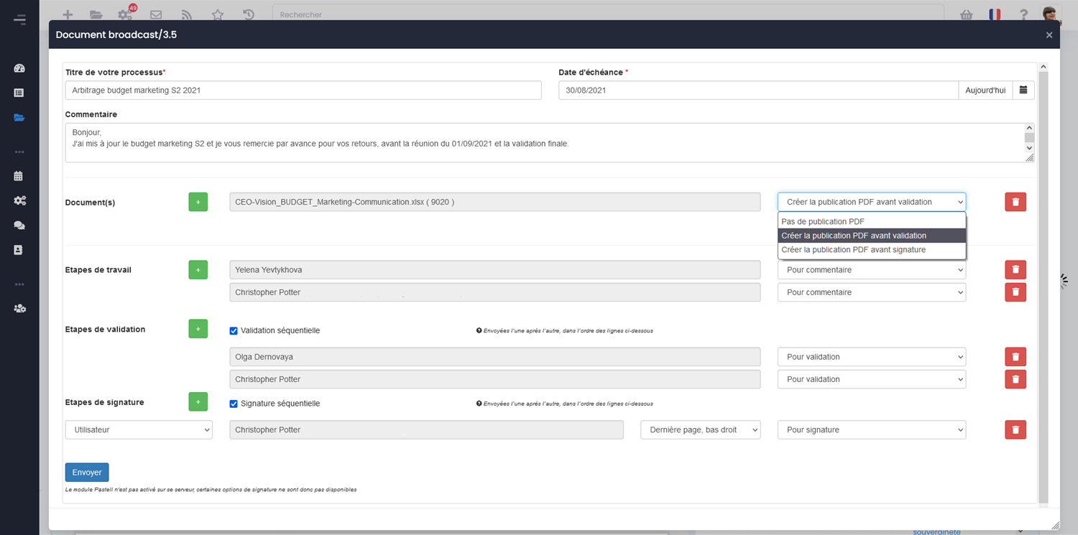Remove Yelena Yevtykhova work step
The image size is (1078, 535).
(1015, 270)
